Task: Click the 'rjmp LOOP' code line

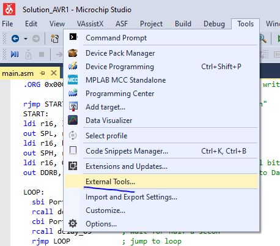Action: pyautogui.click(x=51, y=241)
